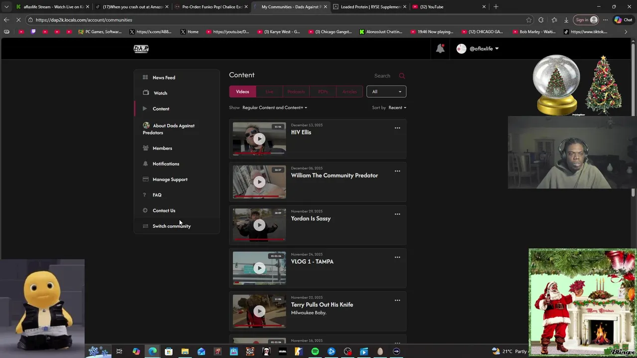Screen dimensions: 637x358
Task: Click the VLOG 1 - TAMPA title
Action: point(312,262)
